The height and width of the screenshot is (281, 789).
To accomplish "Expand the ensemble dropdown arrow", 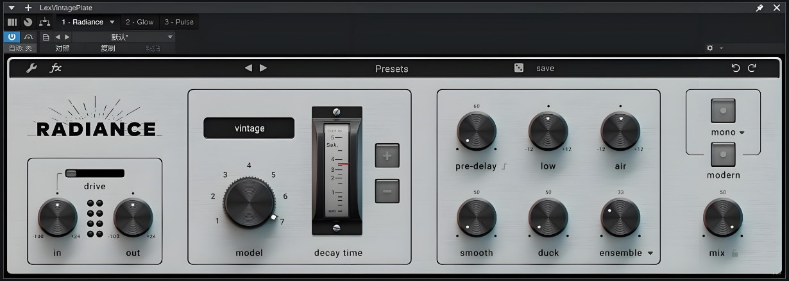I will tap(650, 253).
